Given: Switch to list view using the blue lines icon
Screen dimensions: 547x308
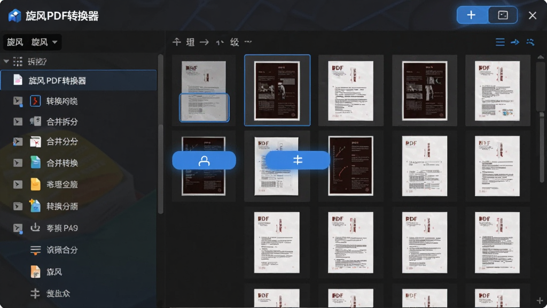Looking at the screenshot, I should tap(500, 42).
